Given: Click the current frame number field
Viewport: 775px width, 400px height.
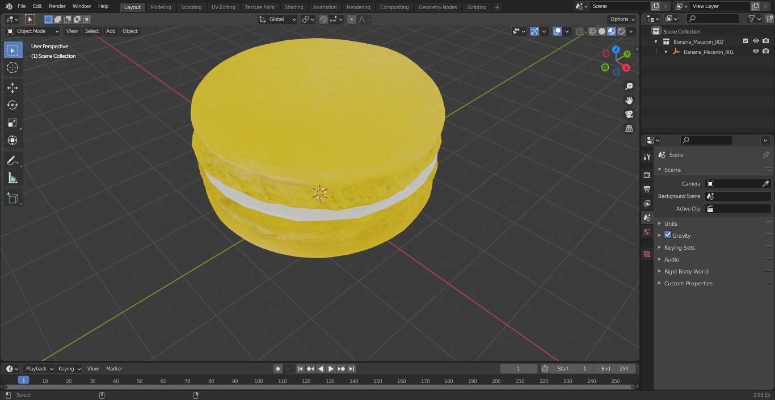Looking at the screenshot, I should tap(519, 369).
